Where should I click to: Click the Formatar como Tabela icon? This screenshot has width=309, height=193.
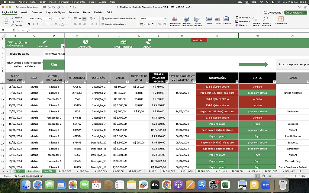(186, 19)
